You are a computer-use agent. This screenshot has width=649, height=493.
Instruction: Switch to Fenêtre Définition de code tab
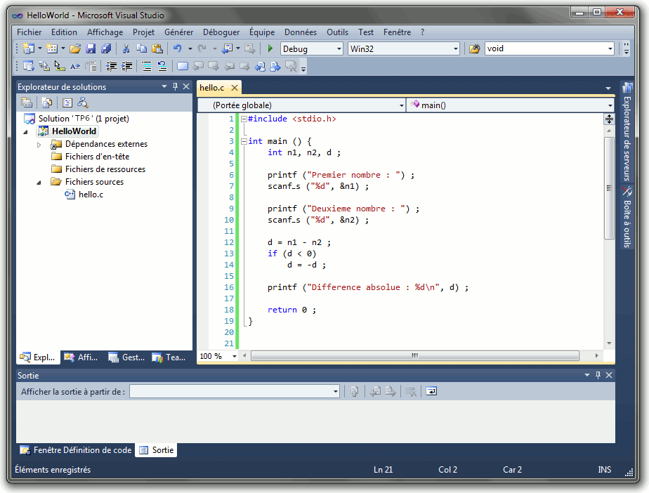click(76, 450)
